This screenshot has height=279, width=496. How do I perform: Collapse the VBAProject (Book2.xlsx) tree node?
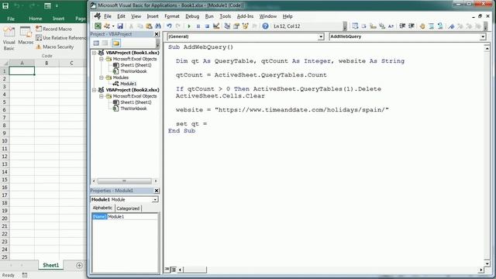(x=94, y=90)
